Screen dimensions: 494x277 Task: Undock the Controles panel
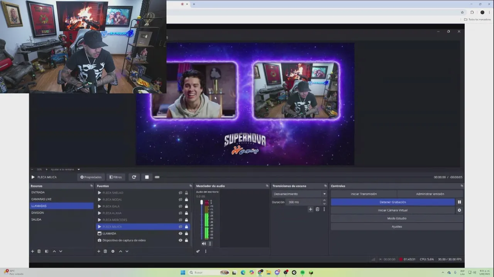tap(462, 186)
